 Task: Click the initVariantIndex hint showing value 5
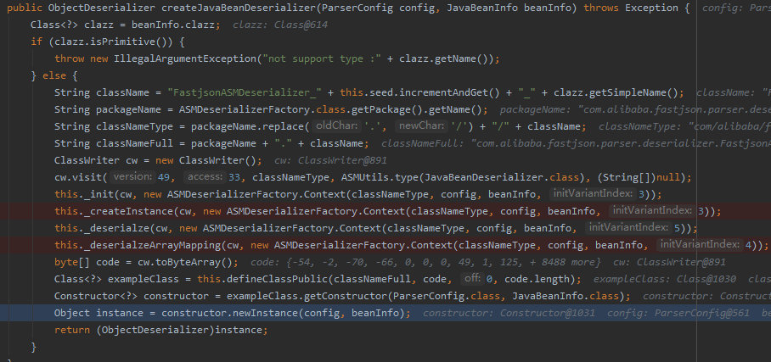tap(628, 228)
